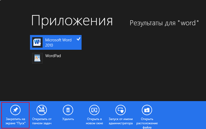Click "Открепить от панели задач" unpin icon
The image size is (206, 129).
42,110
